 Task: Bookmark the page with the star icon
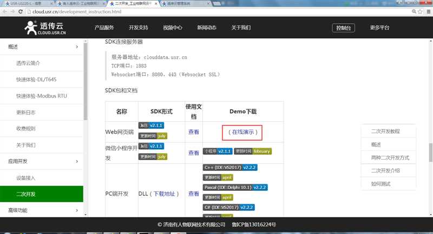click(x=421, y=11)
